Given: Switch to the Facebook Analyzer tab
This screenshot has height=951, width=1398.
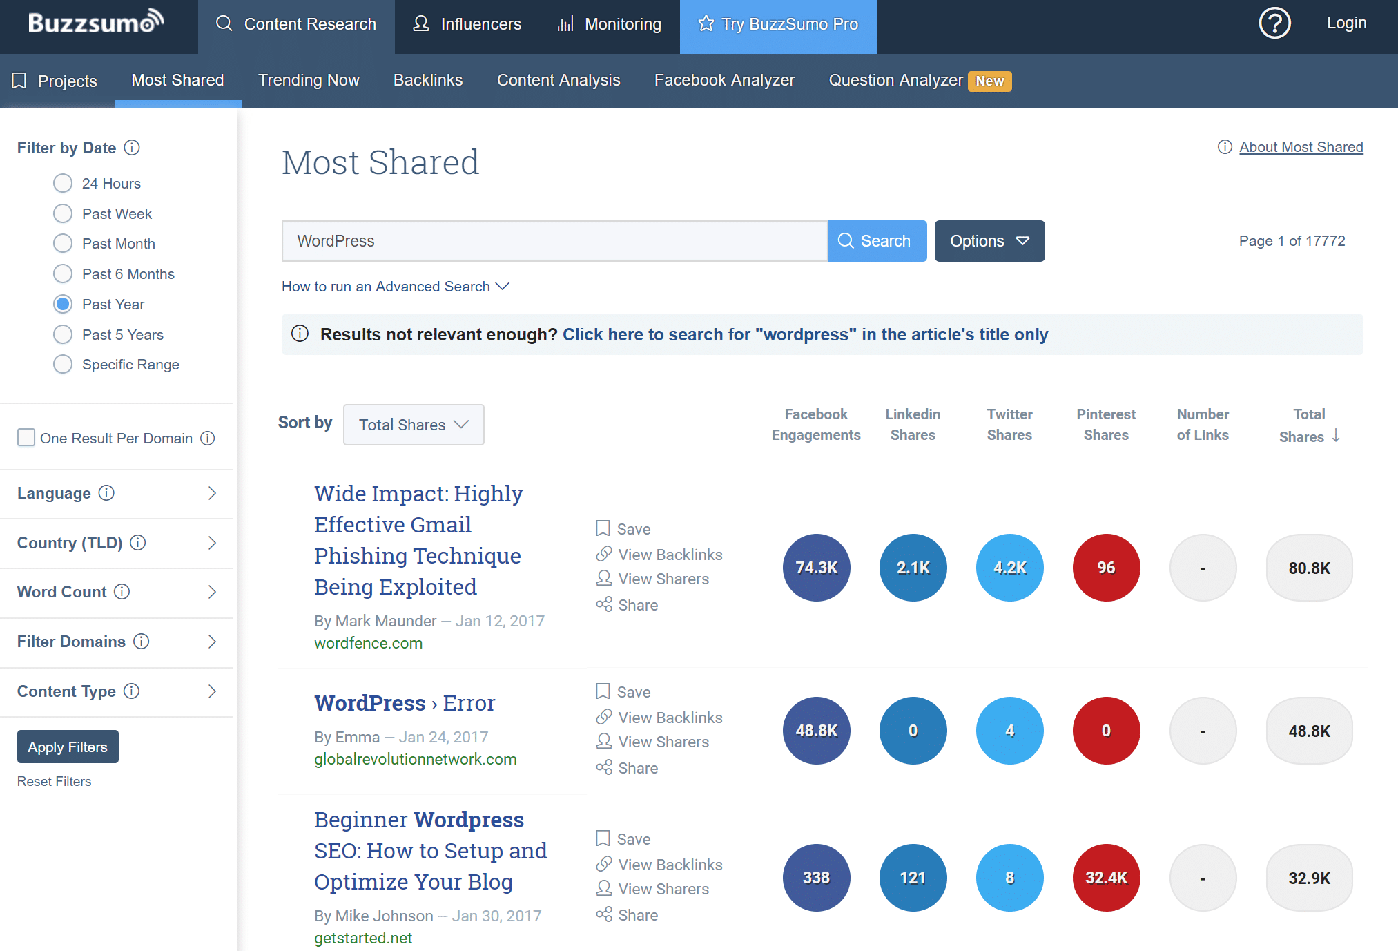Looking at the screenshot, I should tap(726, 79).
